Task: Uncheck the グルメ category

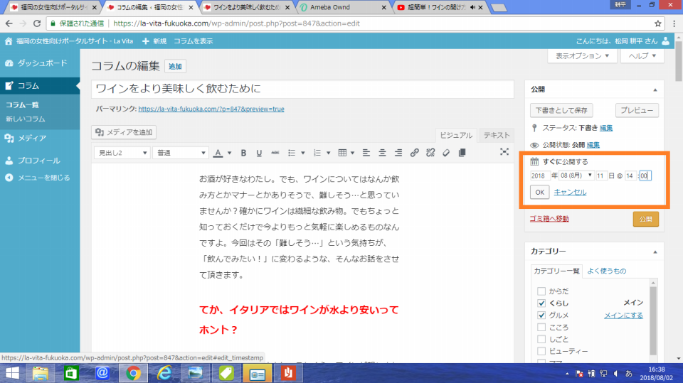Action: click(x=541, y=315)
